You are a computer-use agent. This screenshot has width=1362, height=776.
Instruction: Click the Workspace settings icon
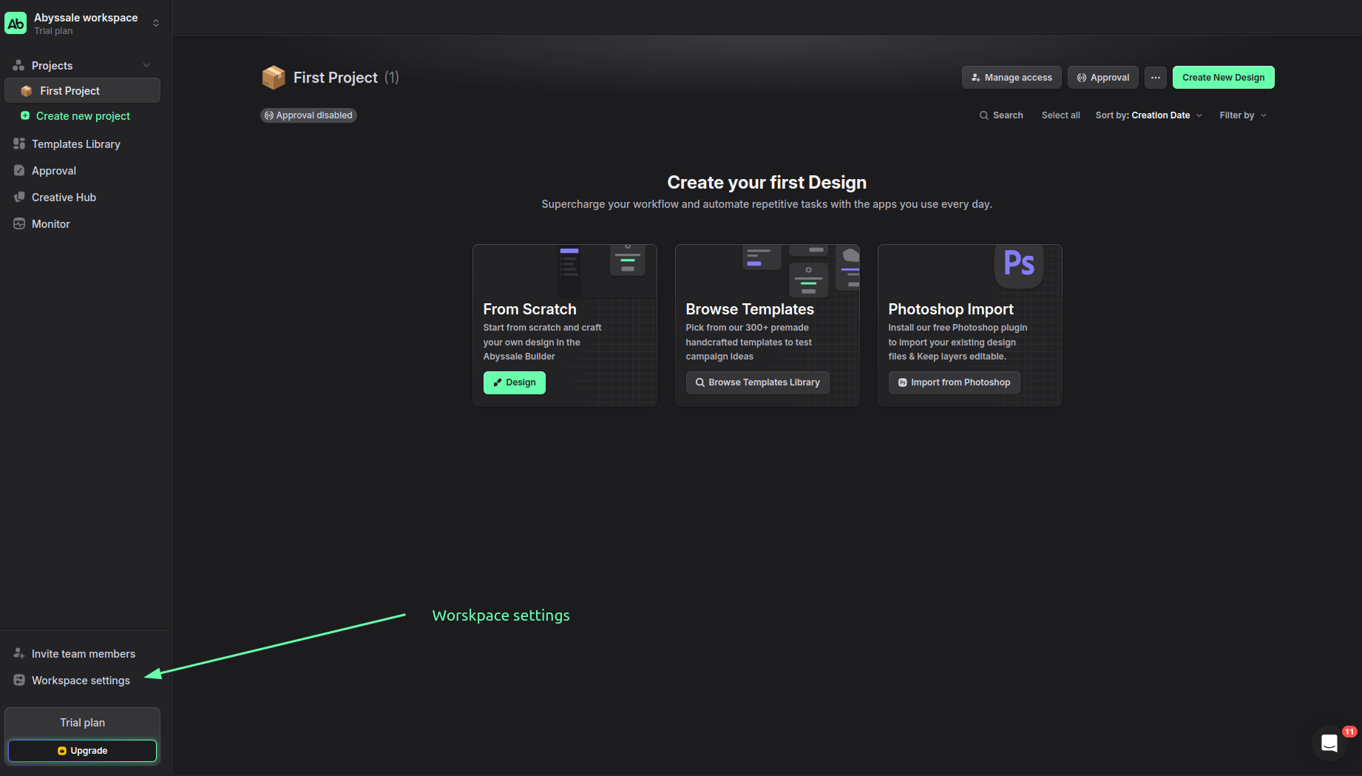pos(19,680)
